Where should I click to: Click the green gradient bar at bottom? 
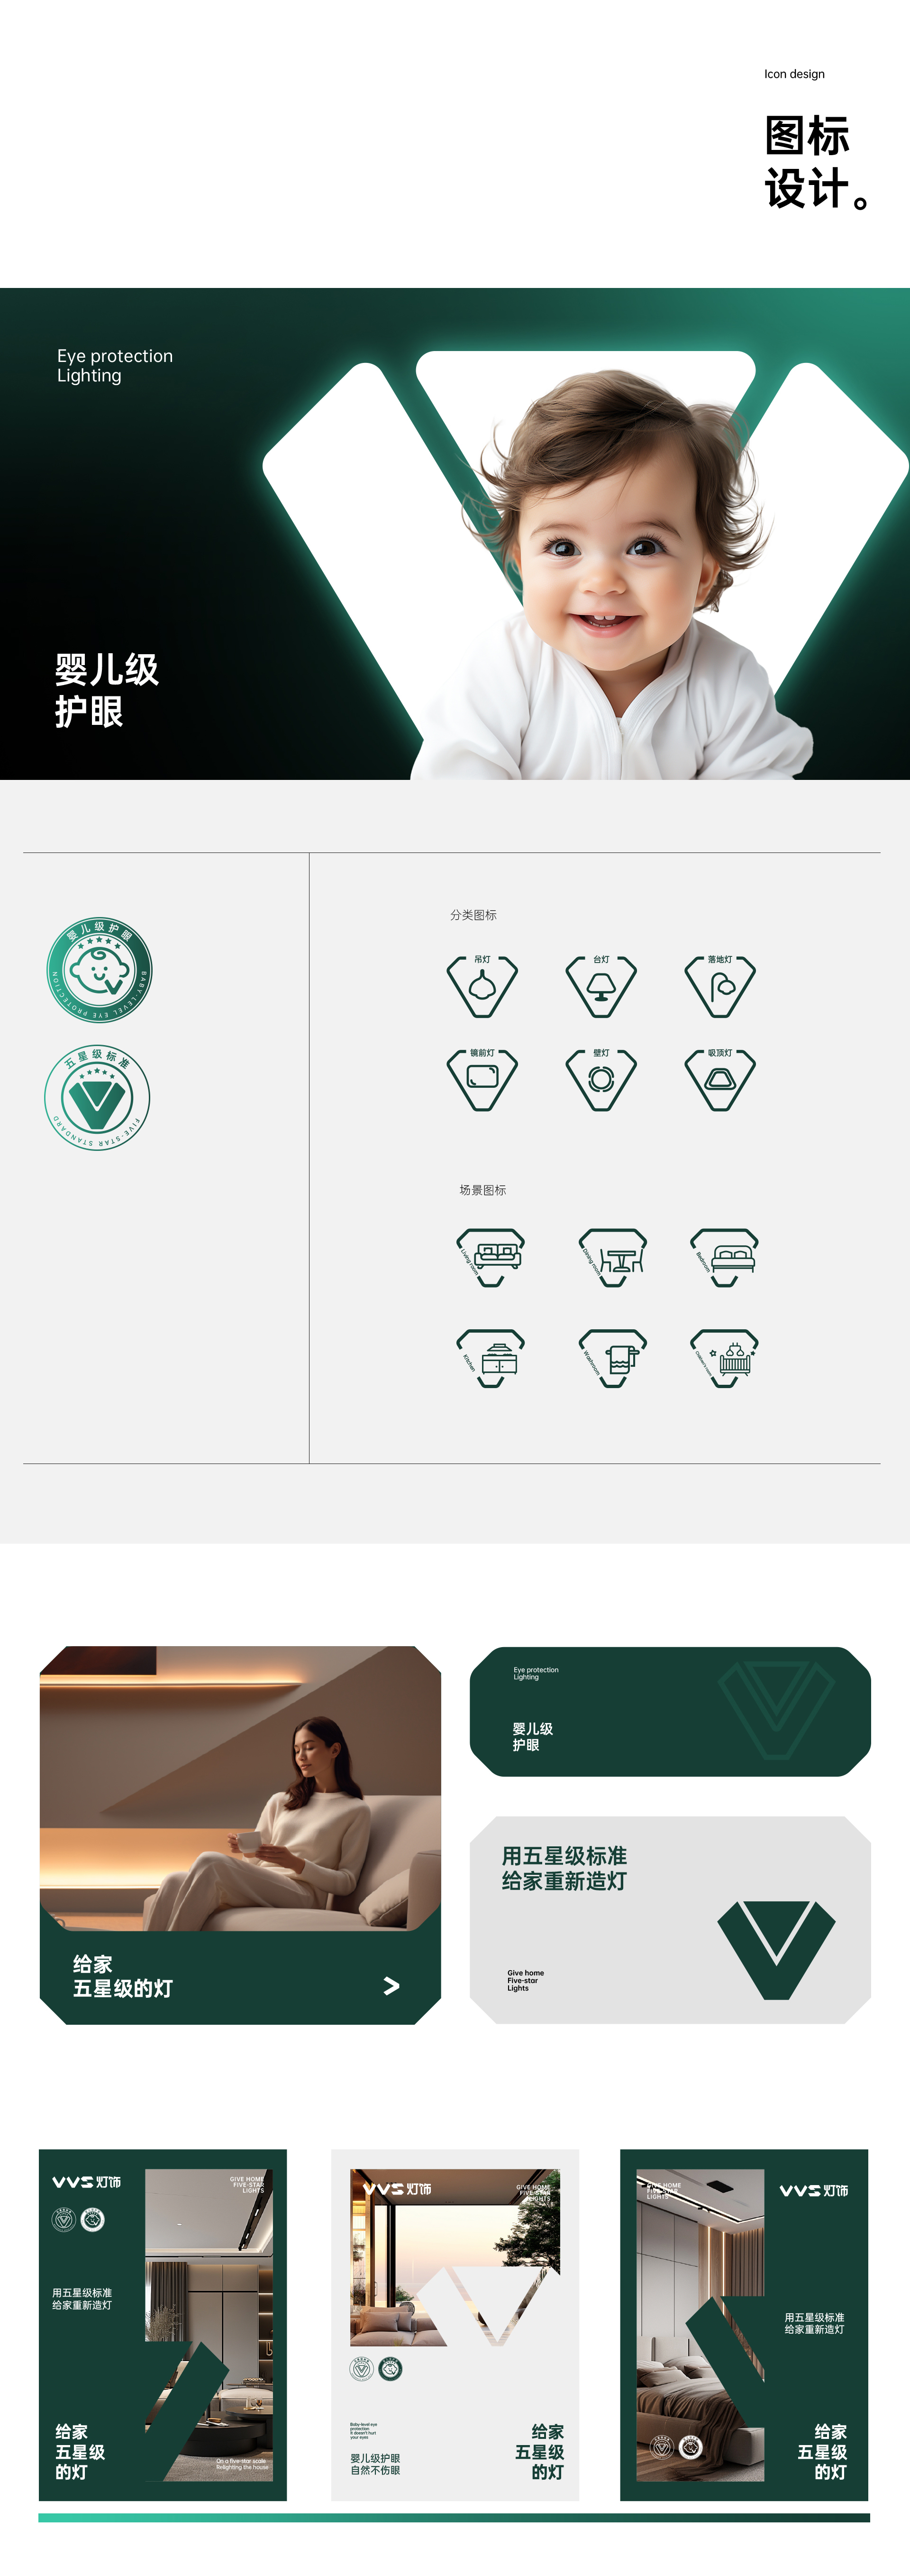(x=455, y=2517)
